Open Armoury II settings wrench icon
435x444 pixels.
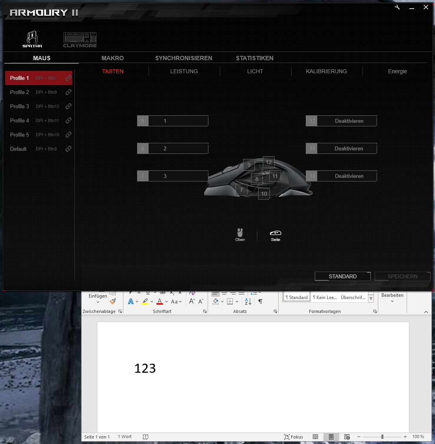click(397, 7)
